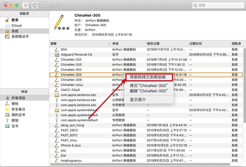Filter by 证书 category icon
Viewport: 246px width, 167px height.
pos(7,126)
